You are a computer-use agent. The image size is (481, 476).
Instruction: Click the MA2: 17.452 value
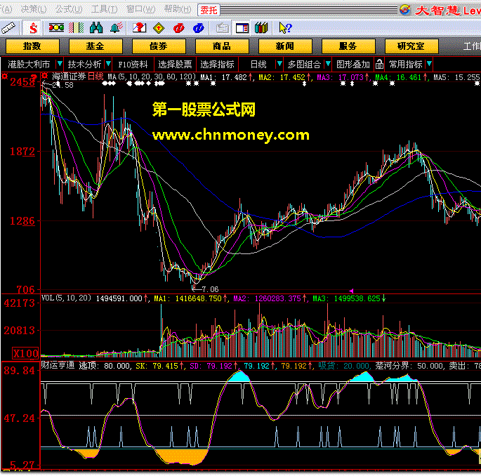click(282, 77)
